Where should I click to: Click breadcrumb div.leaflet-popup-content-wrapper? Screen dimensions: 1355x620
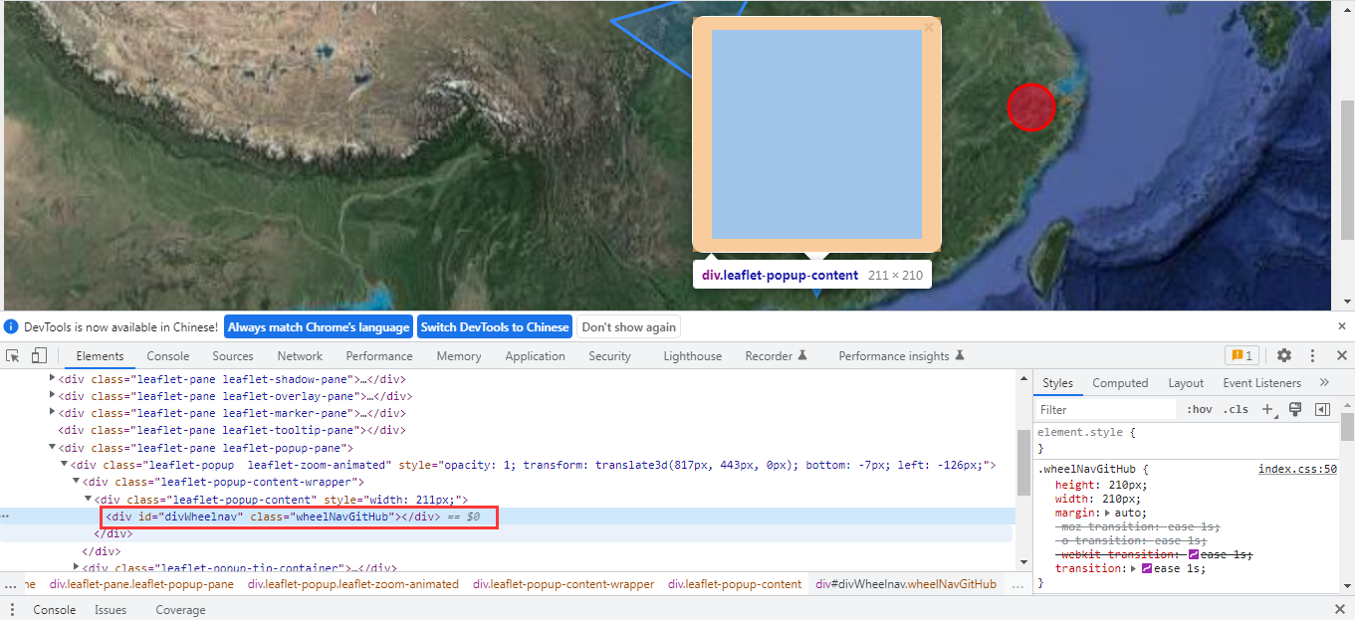point(564,584)
